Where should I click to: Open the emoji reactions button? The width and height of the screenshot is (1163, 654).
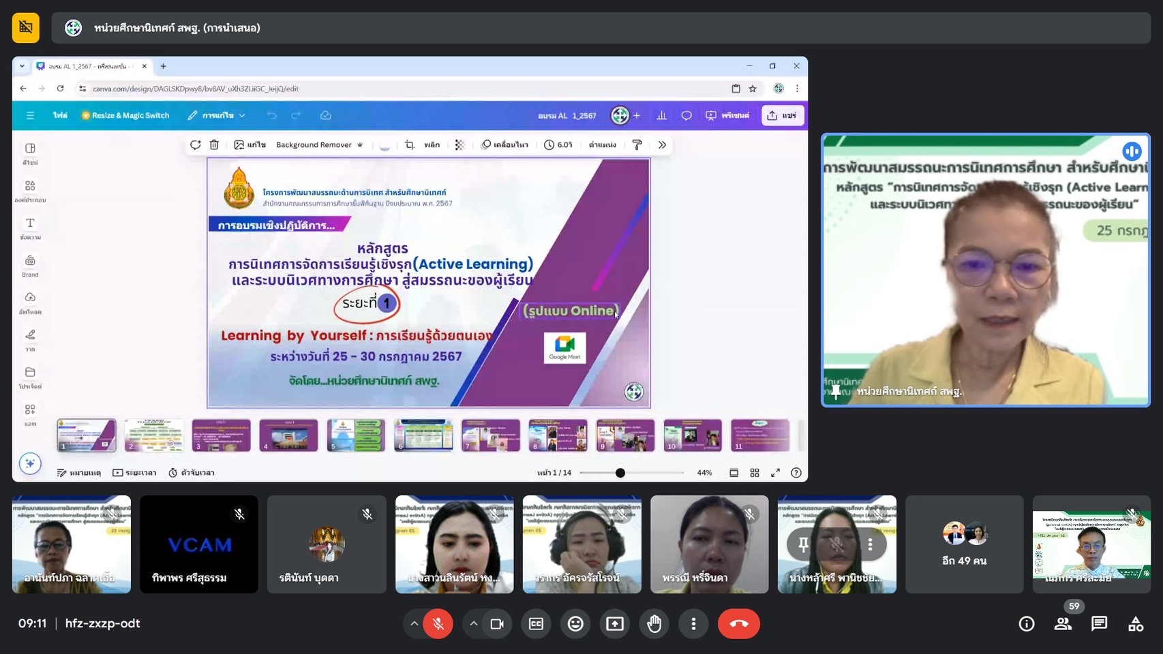click(x=575, y=623)
